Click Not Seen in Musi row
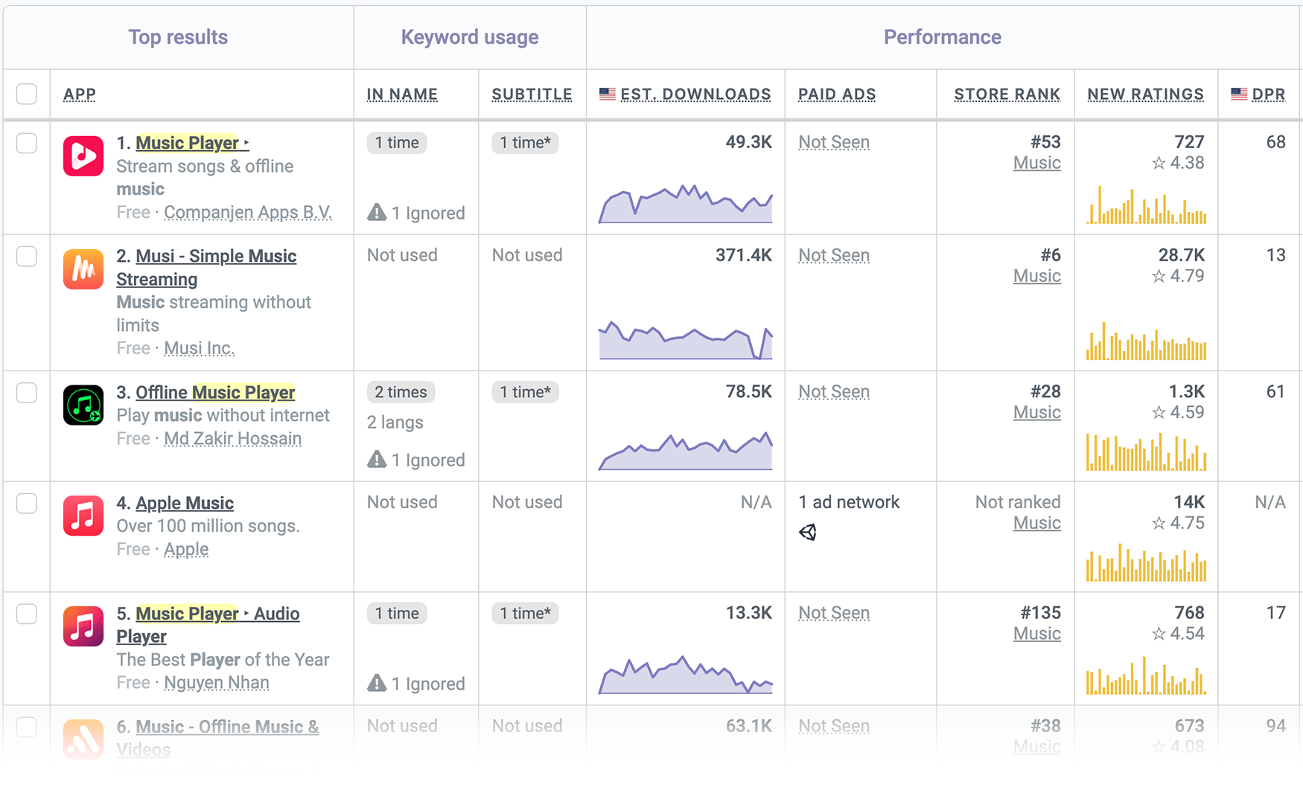Image resolution: width=1303 pixels, height=790 pixels. tap(834, 255)
